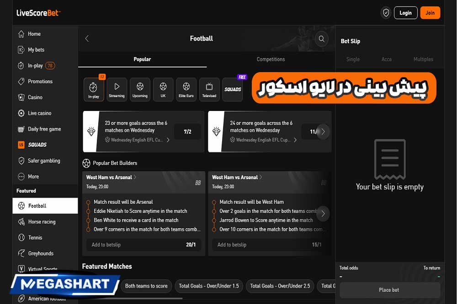The width and height of the screenshot is (457, 304).
Task: Click the Join button
Action: 430,12
